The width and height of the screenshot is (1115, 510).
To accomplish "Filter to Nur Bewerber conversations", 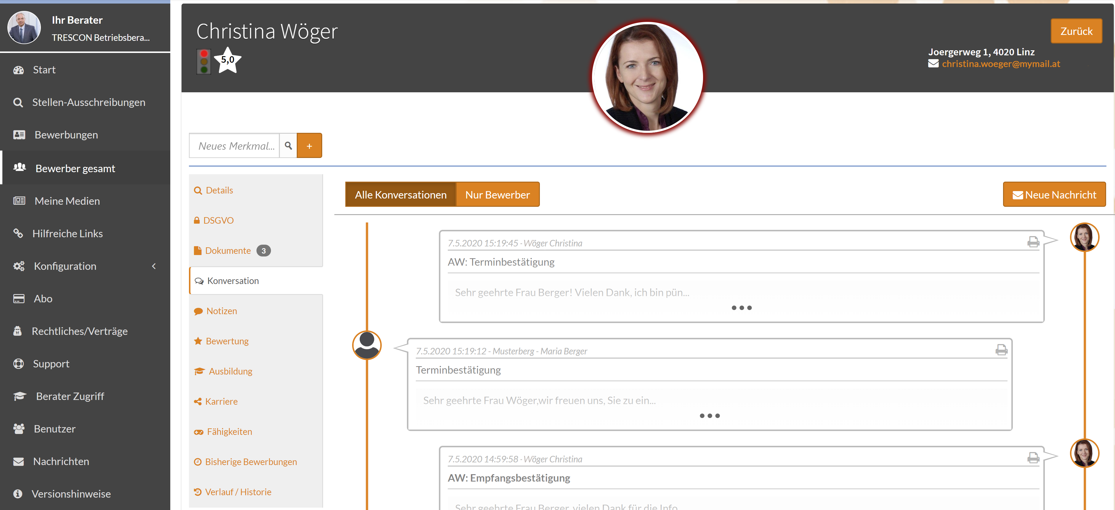I will (x=497, y=194).
